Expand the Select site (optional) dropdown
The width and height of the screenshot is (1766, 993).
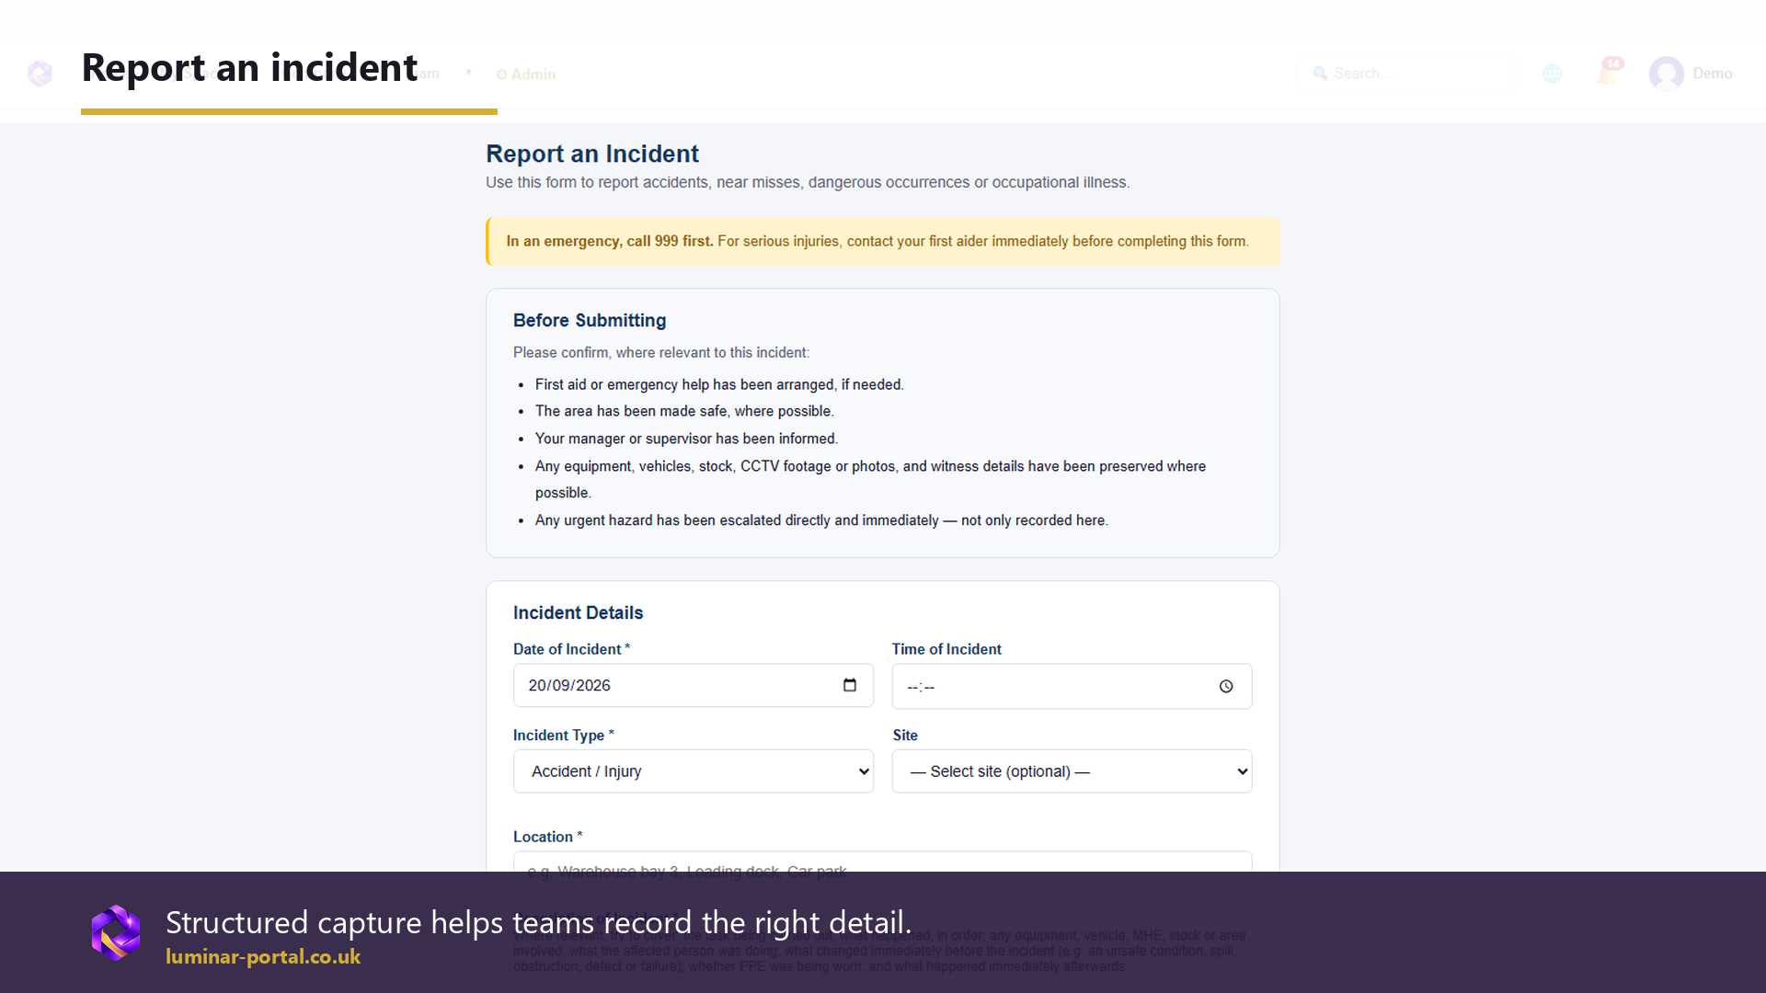[1072, 771]
